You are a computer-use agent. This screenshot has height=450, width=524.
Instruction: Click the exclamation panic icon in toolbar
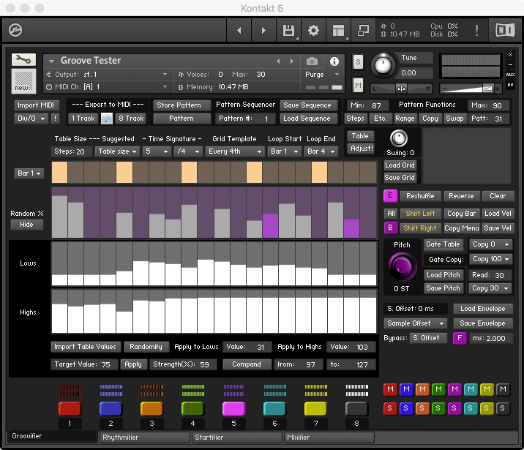pyautogui.click(x=477, y=31)
